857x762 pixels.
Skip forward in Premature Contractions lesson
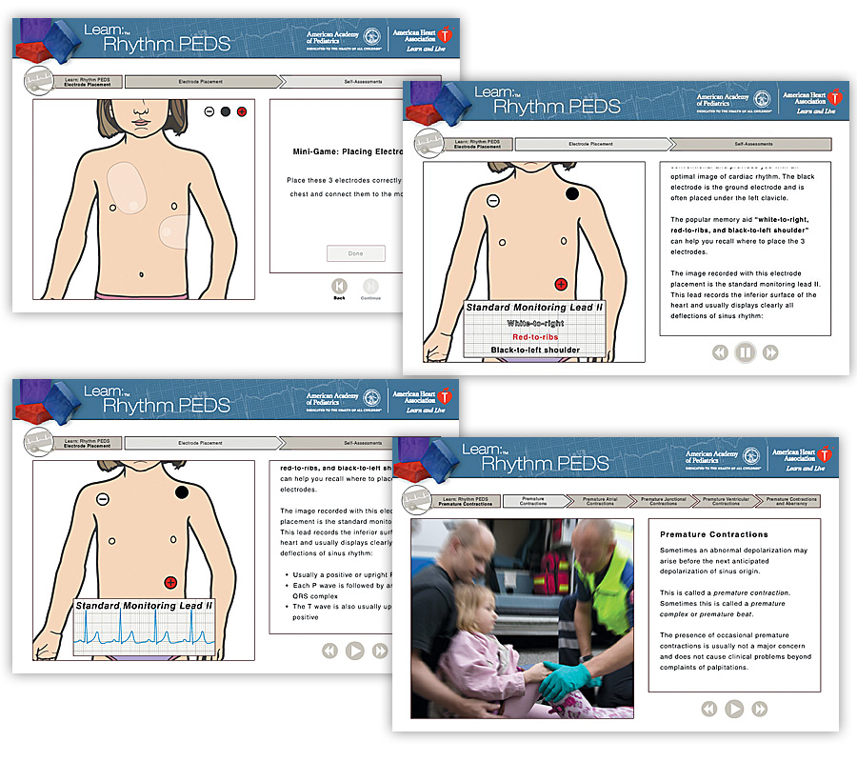[x=759, y=709]
